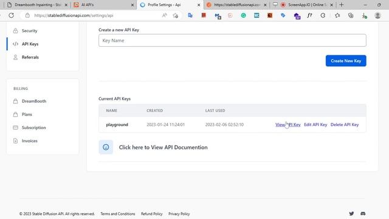Click the purple extension icon with badge

tap(297, 16)
